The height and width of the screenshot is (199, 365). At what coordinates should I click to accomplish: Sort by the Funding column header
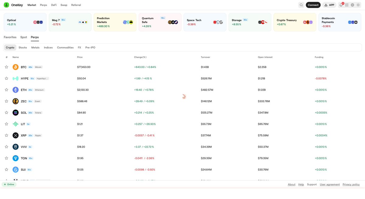tap(319, 57)
